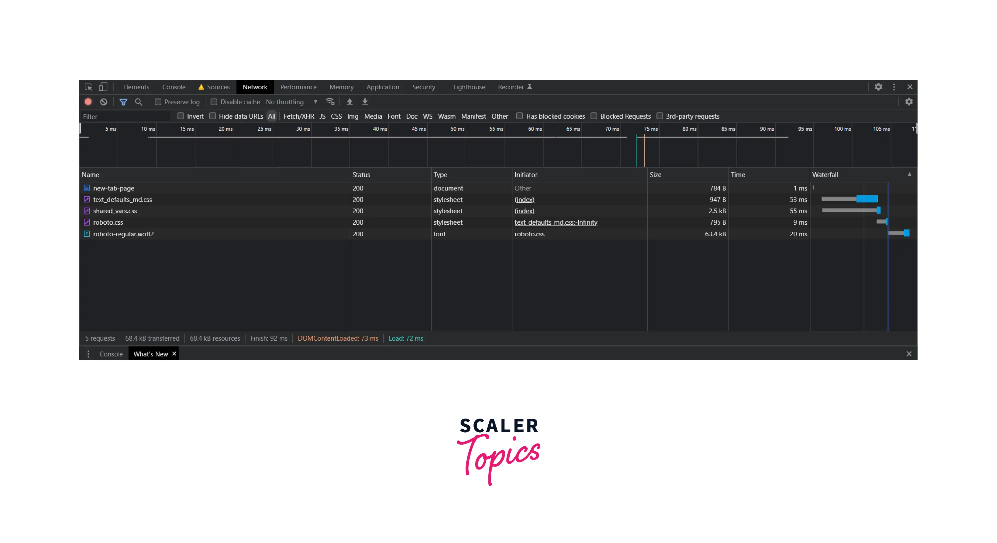Open DevTools customize three-dot menu
Viewport: 997px width, 543px height.
coord(894,87)
